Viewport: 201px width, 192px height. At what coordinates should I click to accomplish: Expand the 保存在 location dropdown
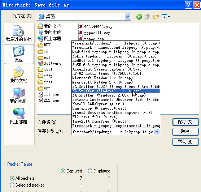[x=127, y=17]
